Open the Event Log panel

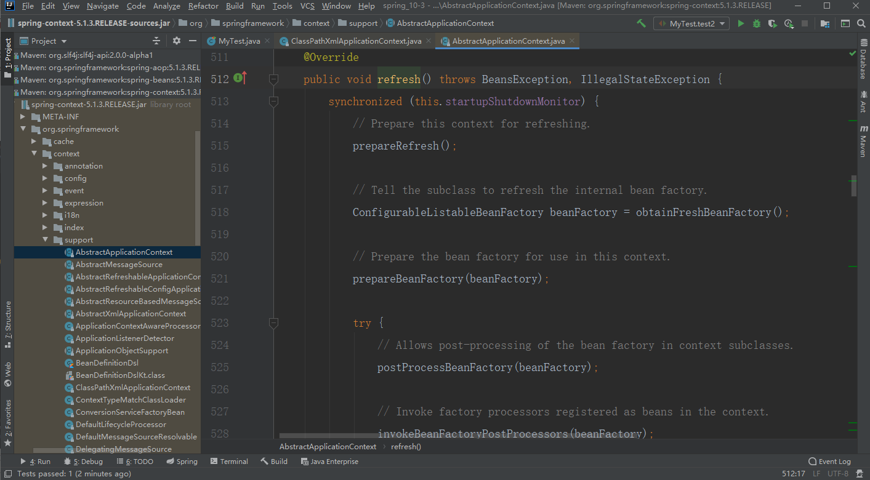point(829,462)
